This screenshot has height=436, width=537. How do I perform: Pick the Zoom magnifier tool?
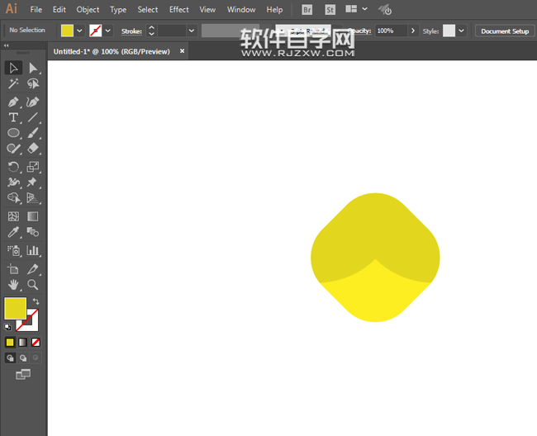click(x=33, y=284)
